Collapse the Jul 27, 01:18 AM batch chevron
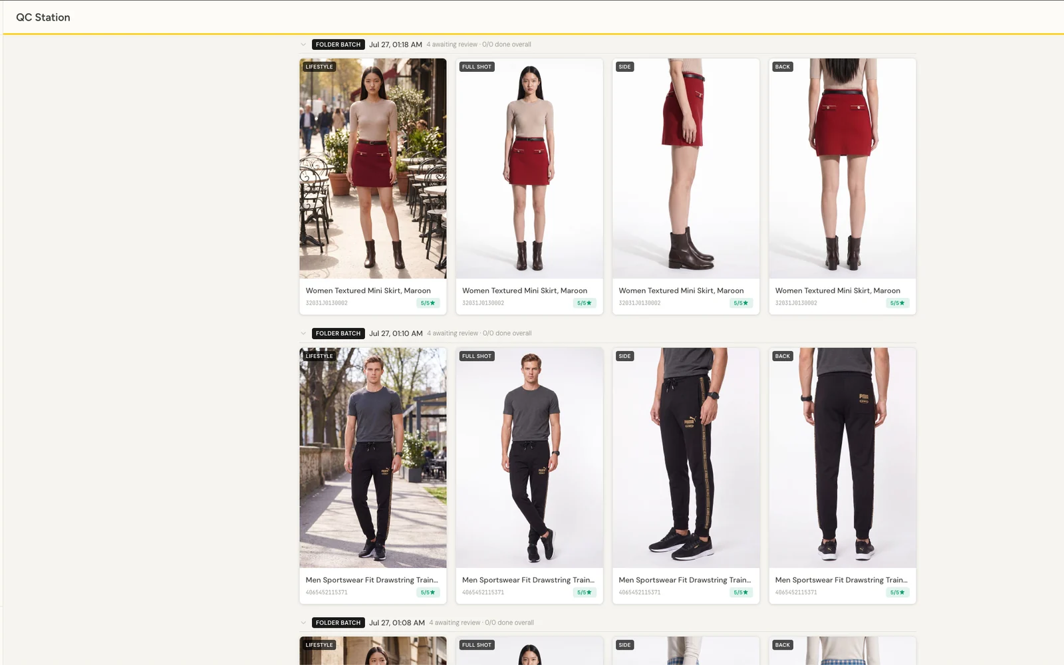The height and width of the screenshot is (665, 1064). coord(303,45)
